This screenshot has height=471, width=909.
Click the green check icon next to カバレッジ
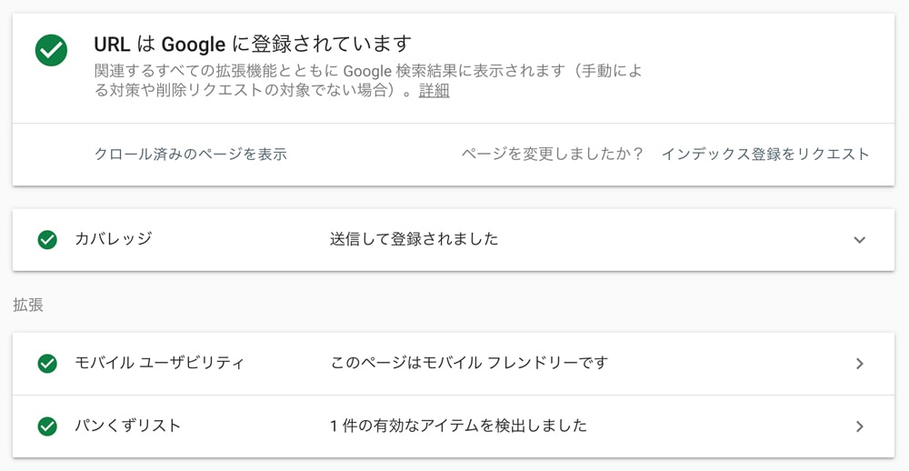point(47,239)
